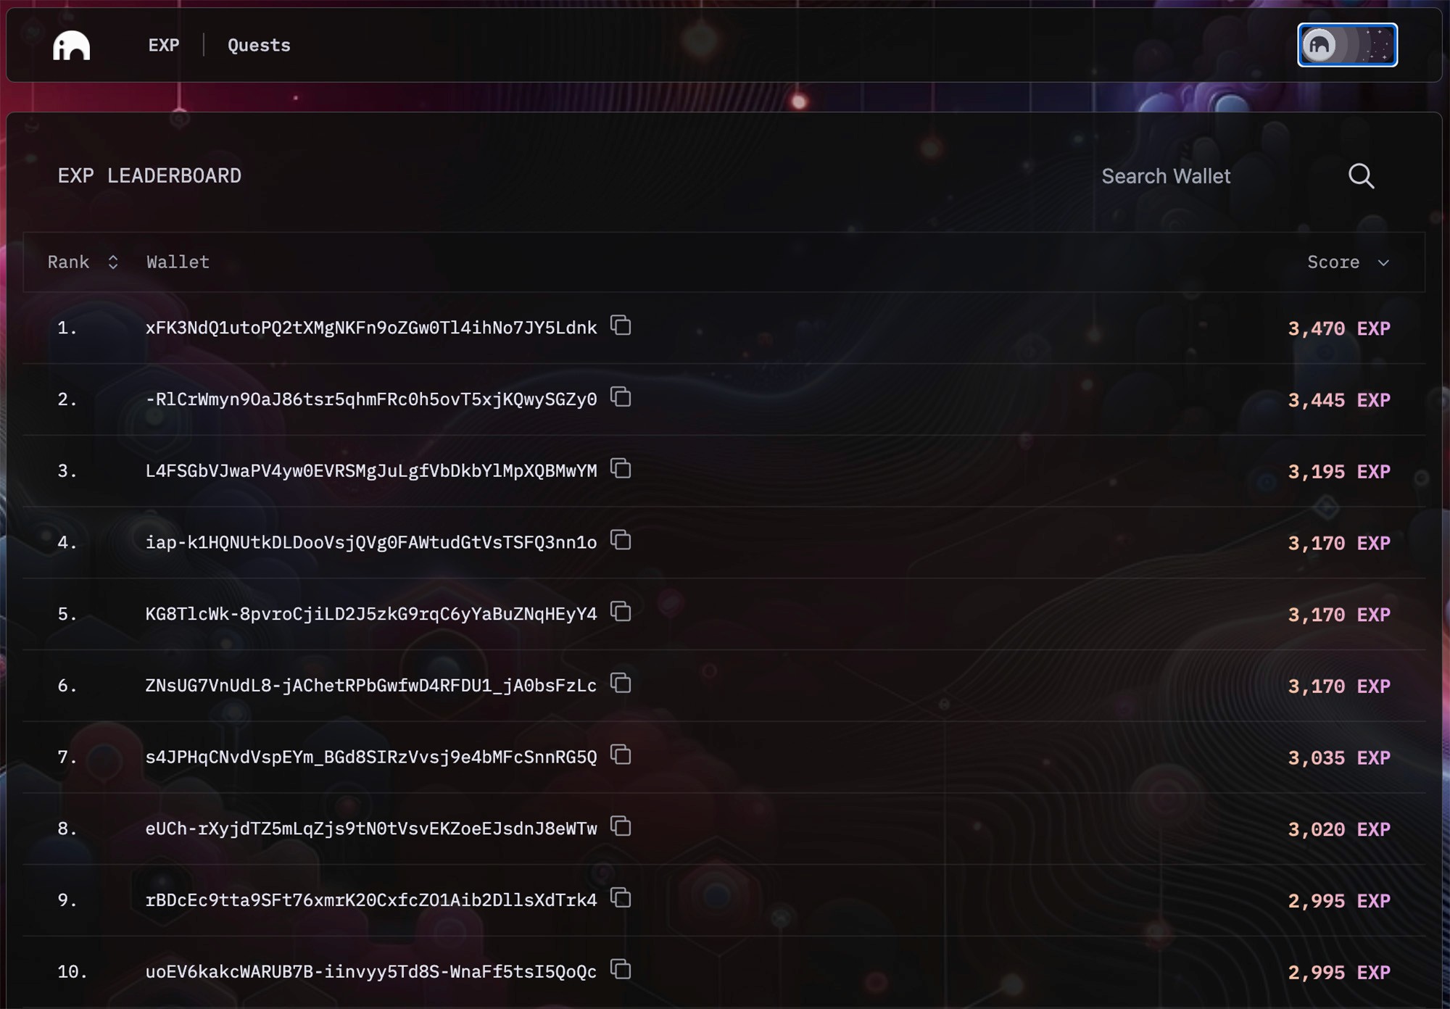Copy the rank 7 wallet address
This screenshot has width=1450, height=1009.
tap(621, 755)
